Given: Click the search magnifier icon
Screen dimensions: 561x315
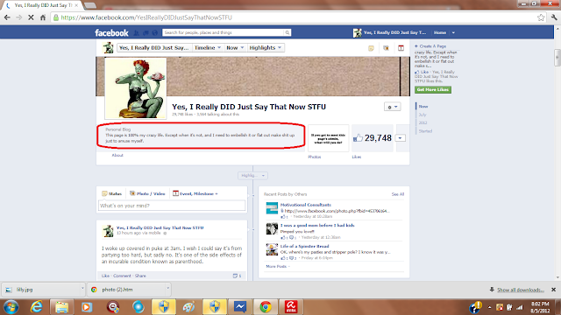Looking at the screenshot, I should 287,32.
